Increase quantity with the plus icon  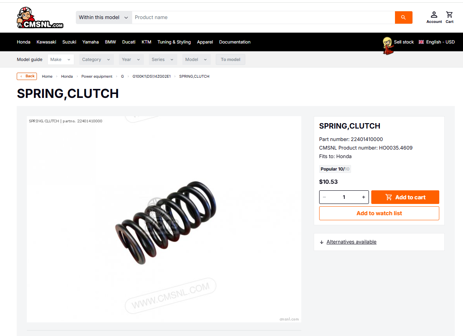pos(363,197)
